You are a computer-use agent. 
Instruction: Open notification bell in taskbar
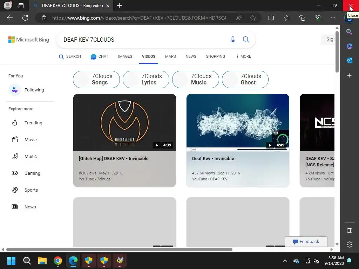(350, 261)
